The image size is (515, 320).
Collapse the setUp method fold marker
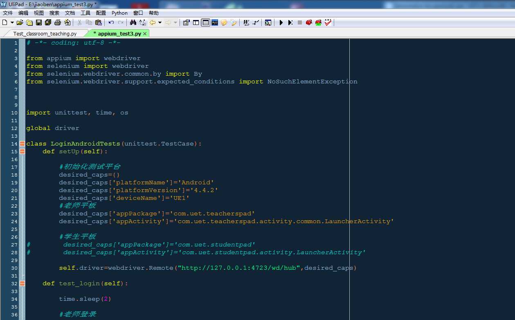click(22, 151)
